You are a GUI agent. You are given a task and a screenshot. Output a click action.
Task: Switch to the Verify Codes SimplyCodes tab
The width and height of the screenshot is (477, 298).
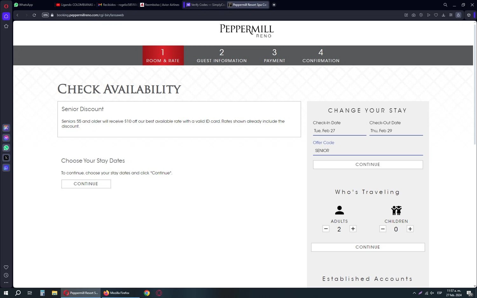click(x=205, y=5)
